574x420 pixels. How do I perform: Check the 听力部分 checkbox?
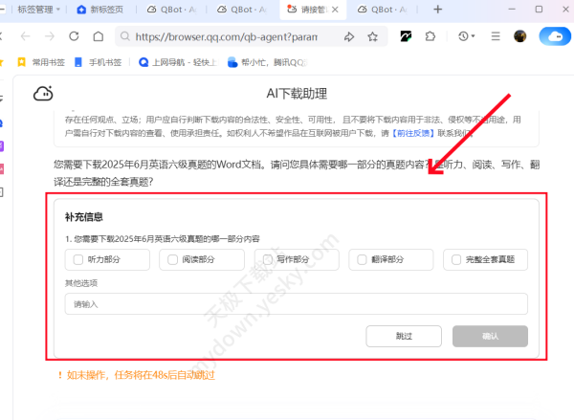(x=77, y=259)
